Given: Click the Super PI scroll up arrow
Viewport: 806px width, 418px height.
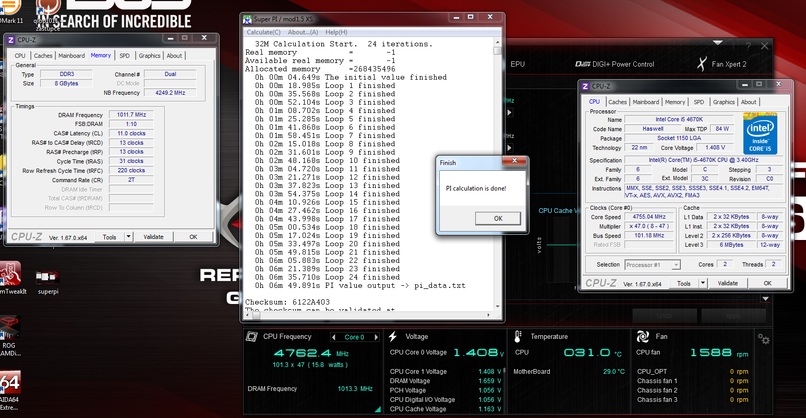Looking at the screenshot, I should [x=498, y=42].
